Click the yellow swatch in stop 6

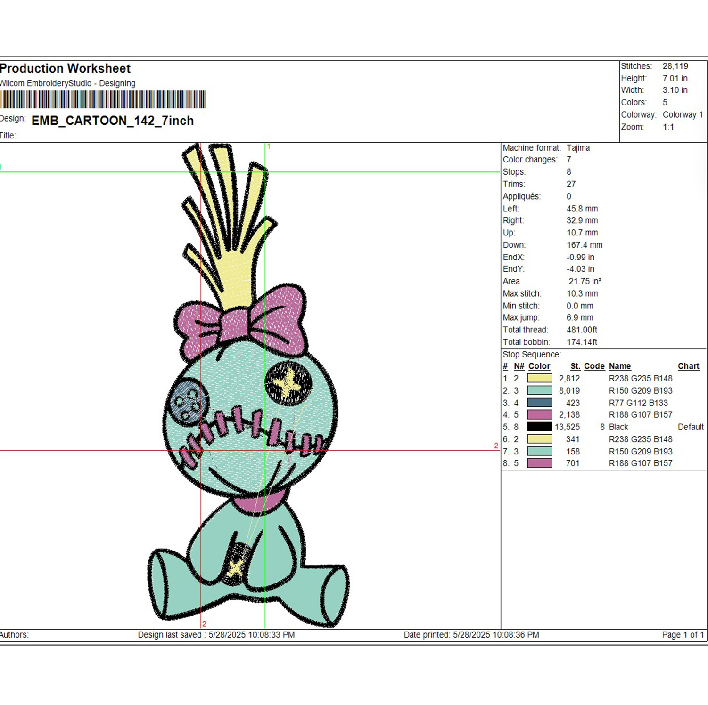pos(539,439)
